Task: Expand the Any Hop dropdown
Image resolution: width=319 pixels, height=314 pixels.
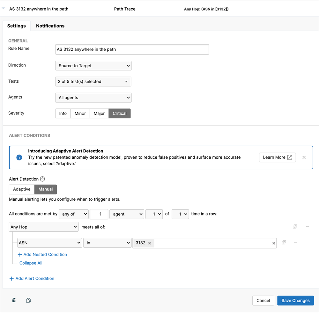Action: click(x=44, y=227)
